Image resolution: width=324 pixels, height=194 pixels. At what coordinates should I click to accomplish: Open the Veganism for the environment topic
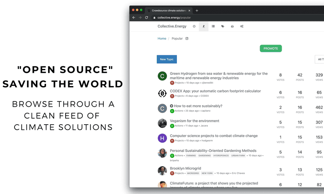[x=194, y=121]
